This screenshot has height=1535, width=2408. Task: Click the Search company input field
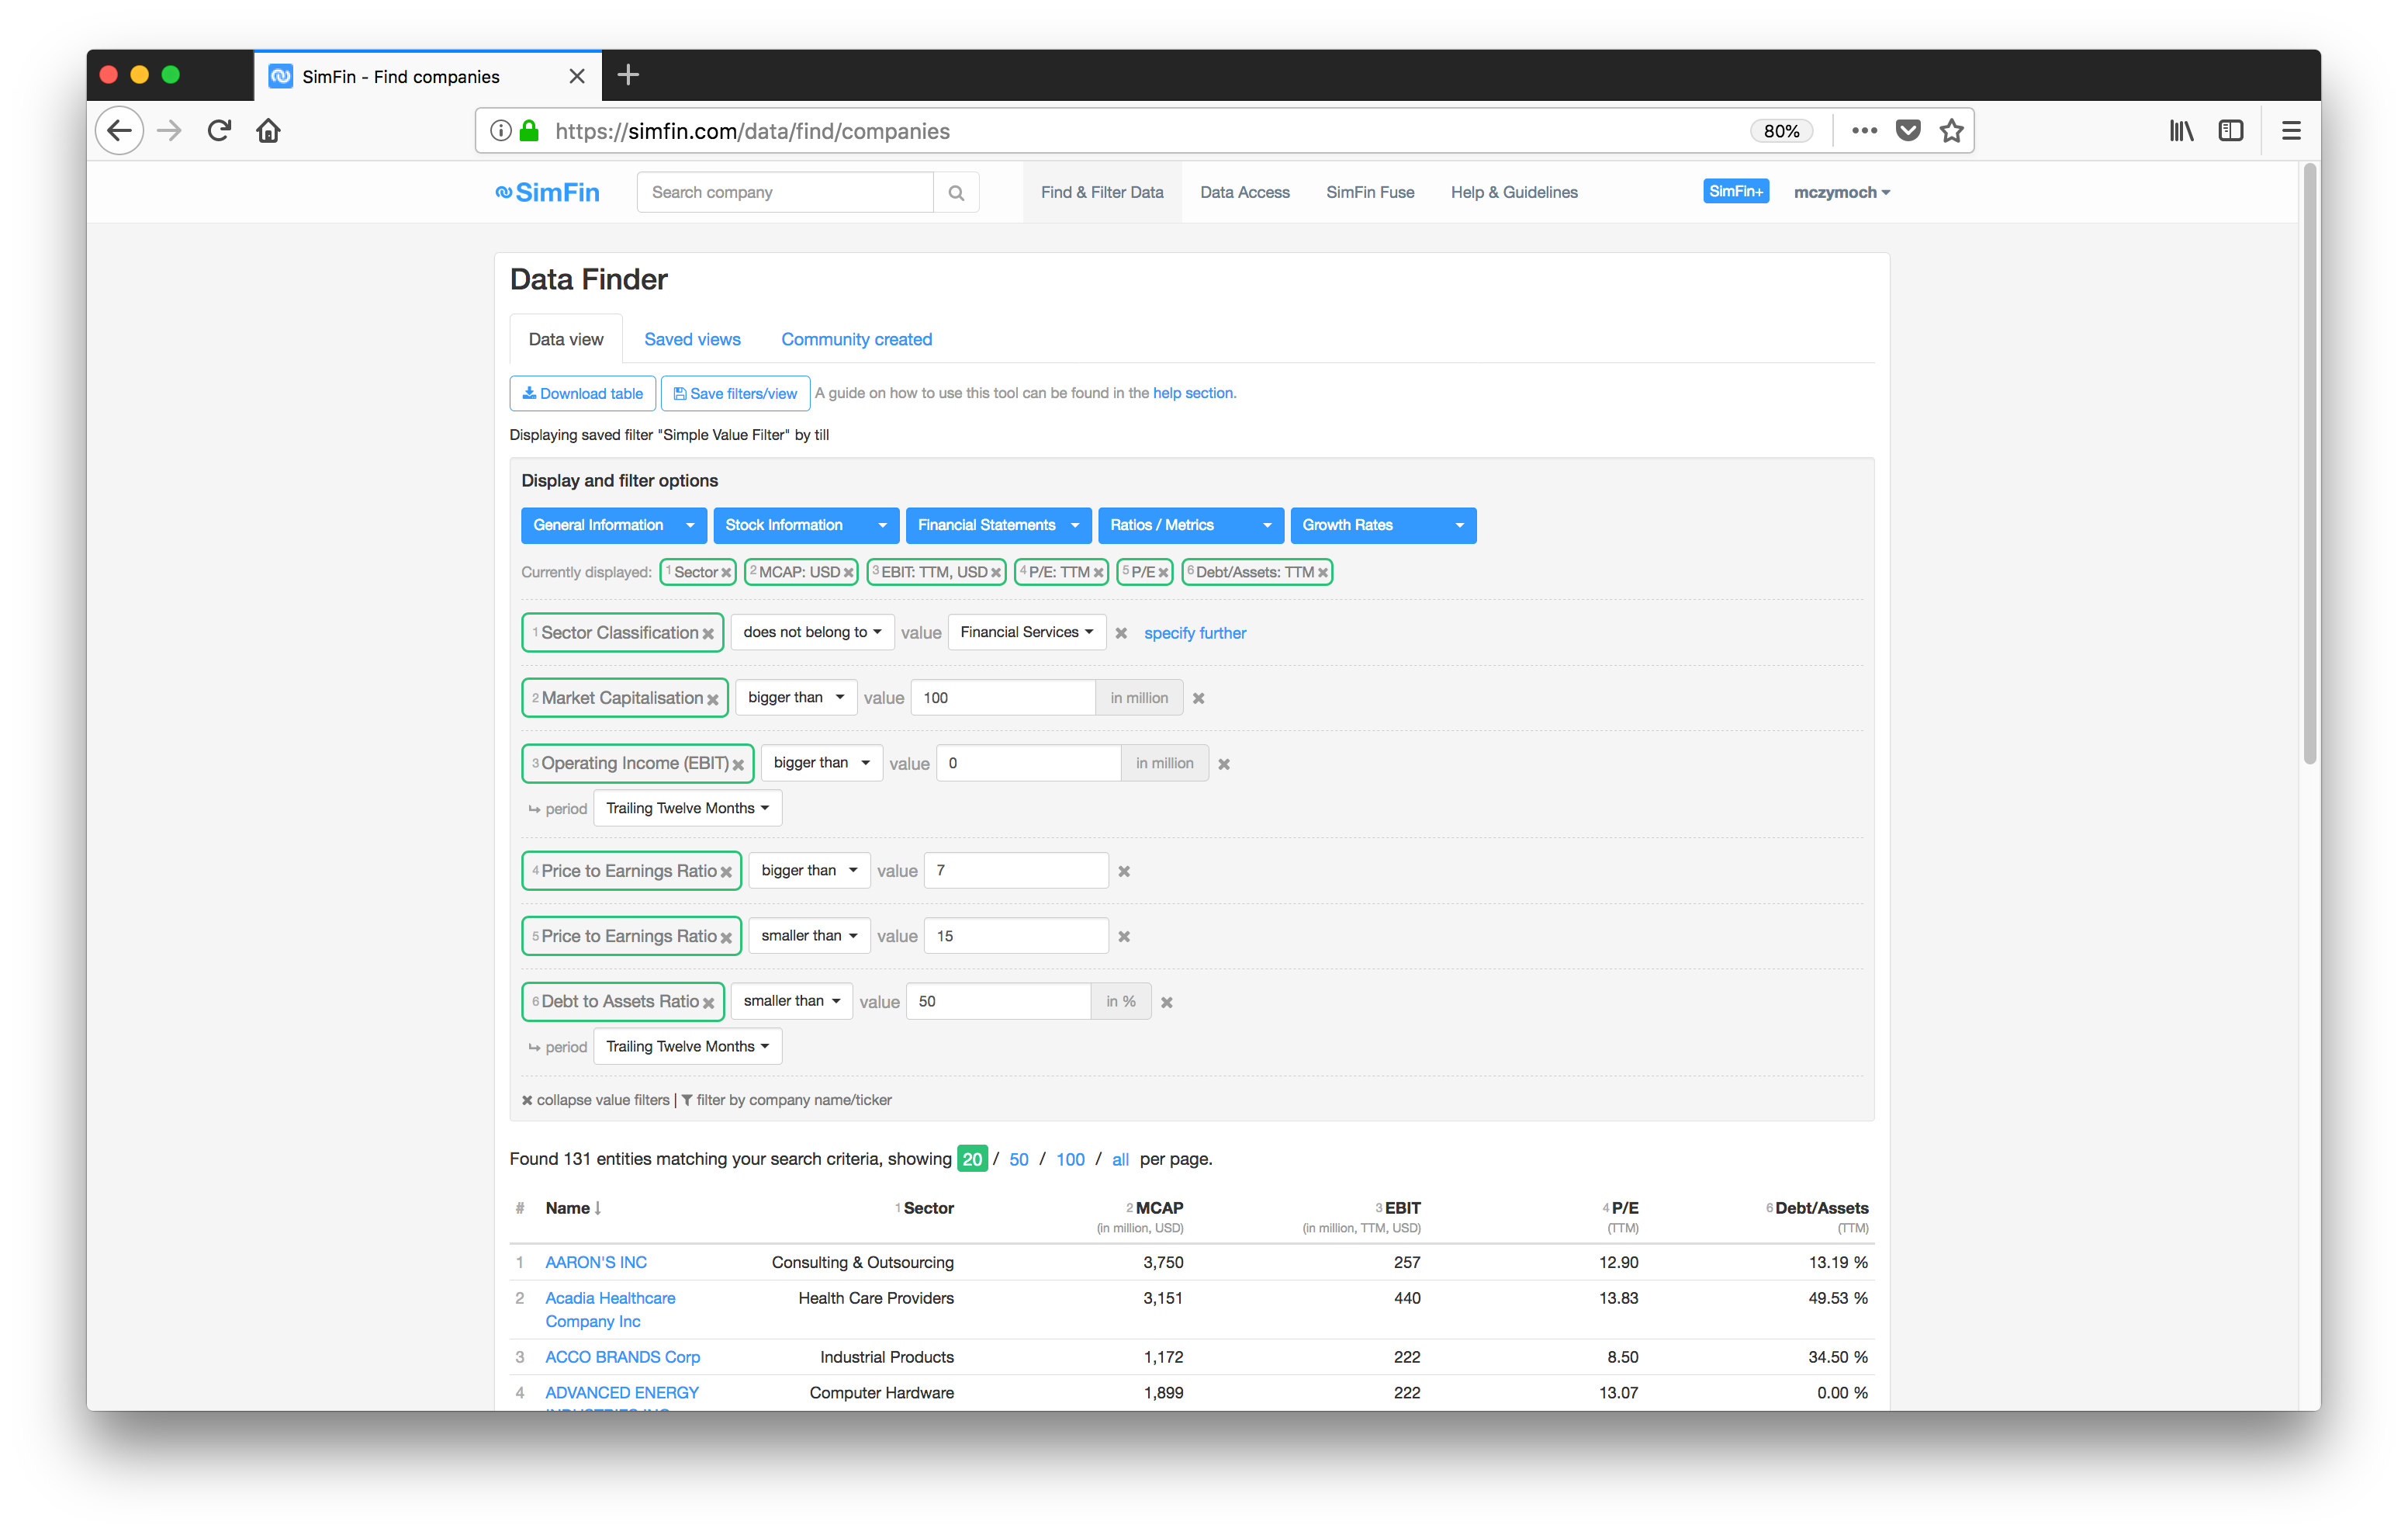point(785,192)
